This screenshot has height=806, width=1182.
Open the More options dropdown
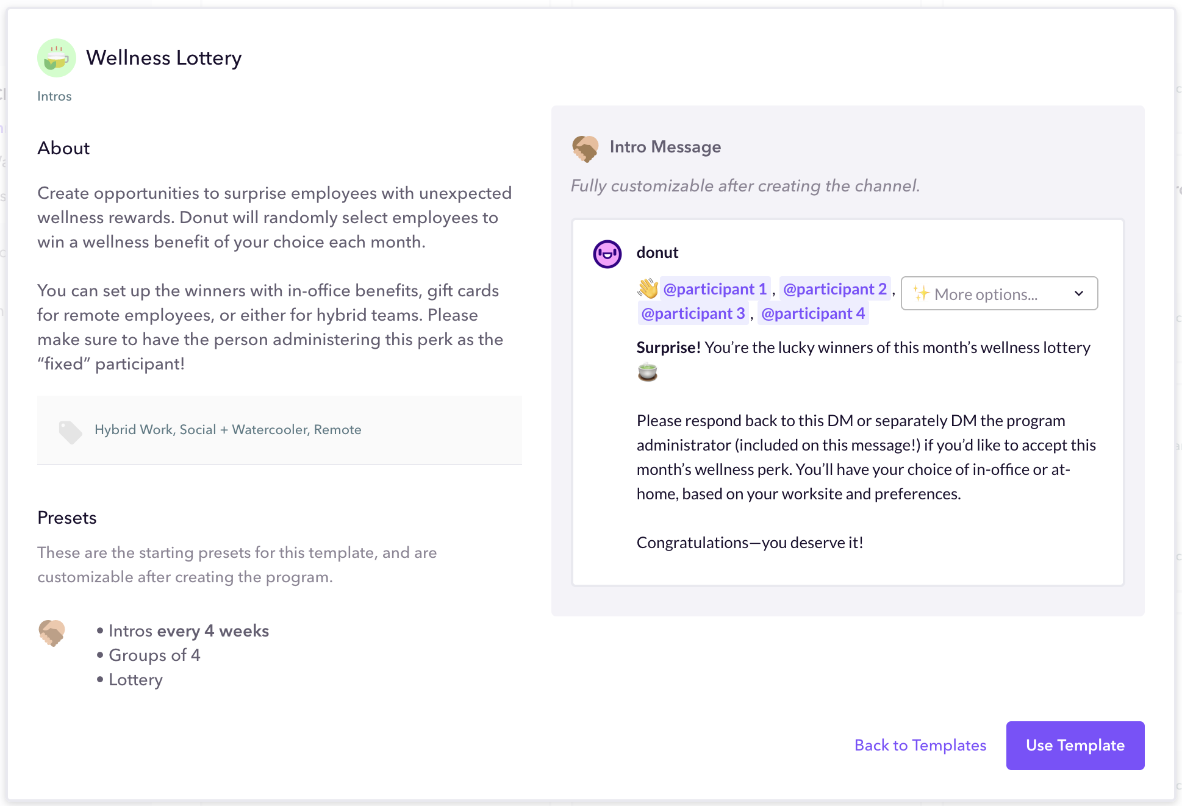click(999, 294)
